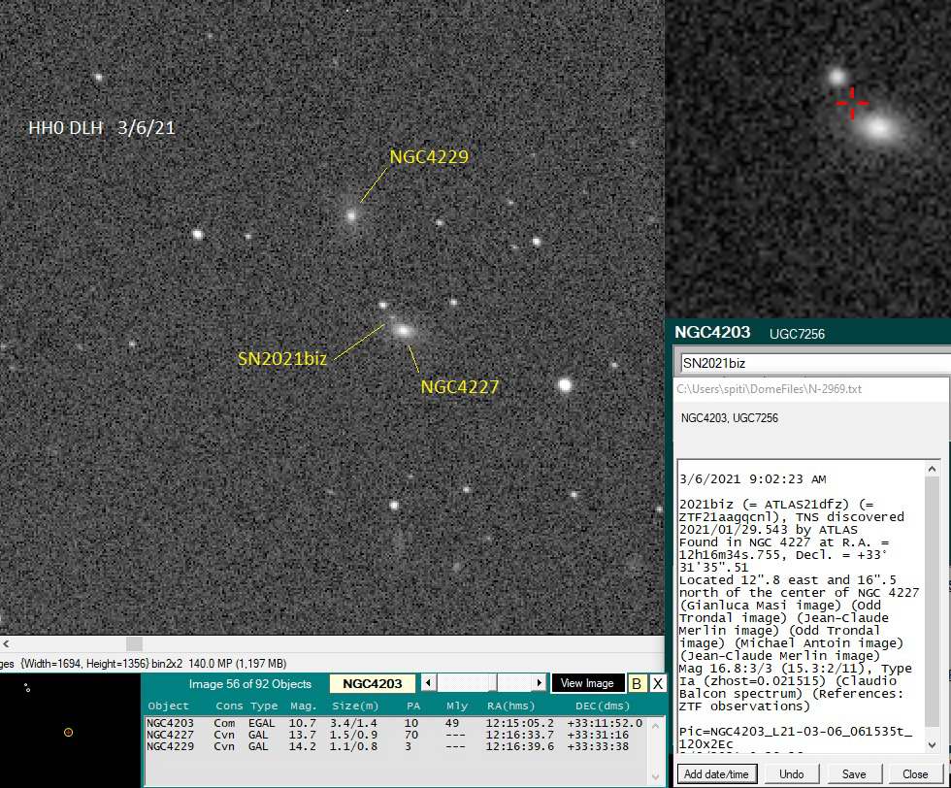This screenshot has width=951, height=788.
Task: Close the notes panel
Action: (915, 774)
